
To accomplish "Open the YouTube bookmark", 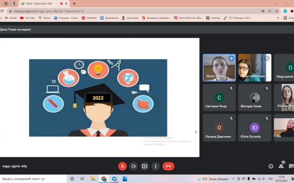I will click(28, 18).
